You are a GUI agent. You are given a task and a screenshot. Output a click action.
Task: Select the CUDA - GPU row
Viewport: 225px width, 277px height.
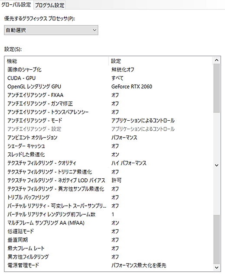coord(109,78)
